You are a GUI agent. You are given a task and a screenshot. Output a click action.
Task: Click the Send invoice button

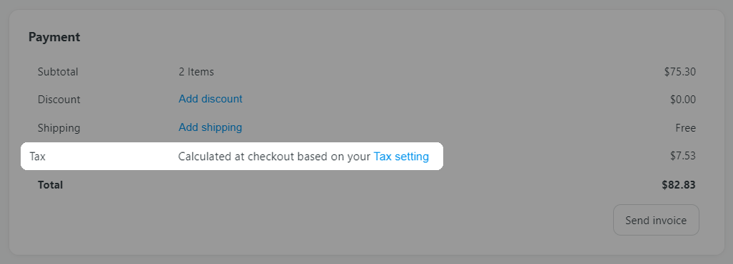click(656, 220)
